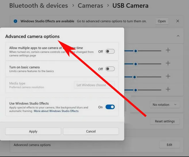Viewport: 189px width, 157px height.
Task: Collapse the section using the up chevron
Action: [178, 36]
